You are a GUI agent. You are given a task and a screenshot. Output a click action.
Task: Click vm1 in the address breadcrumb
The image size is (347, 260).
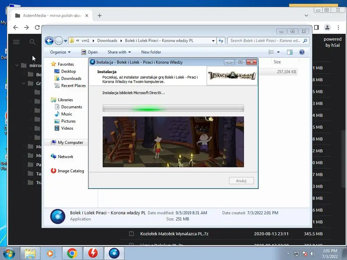[x=85, y=41]
